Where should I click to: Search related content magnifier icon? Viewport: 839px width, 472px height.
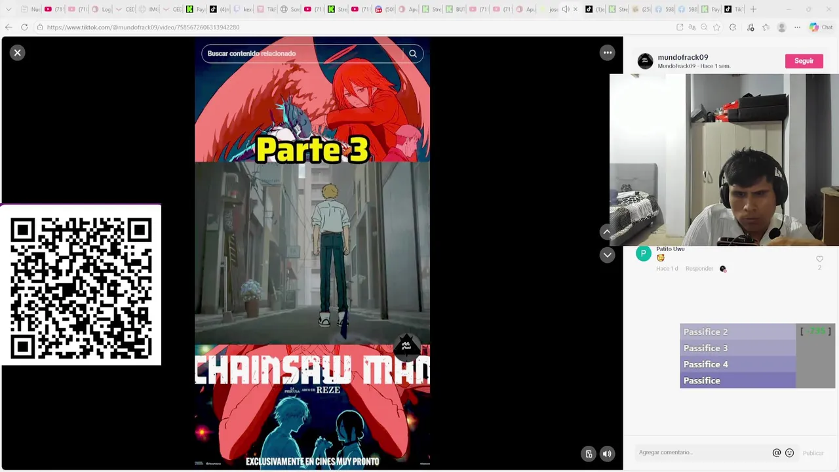(x=413, y=54)
